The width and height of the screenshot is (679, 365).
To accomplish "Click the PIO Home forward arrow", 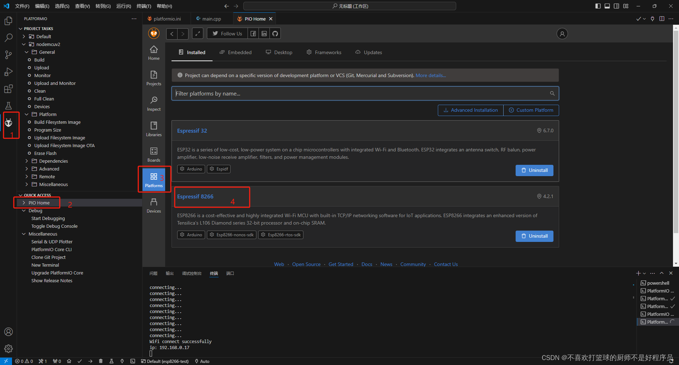I will (183, 34).
